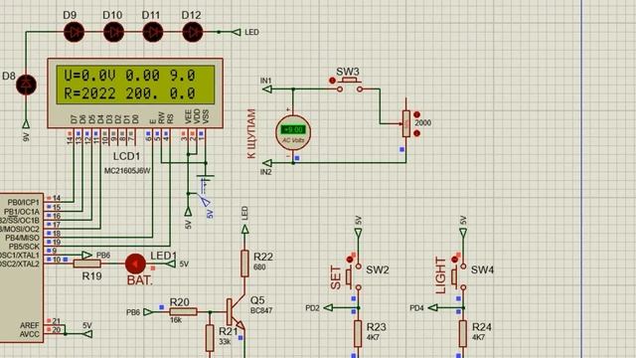Select the battery cell symbol below LCD
Screen dimensions: 636x358
click(206, 177)
